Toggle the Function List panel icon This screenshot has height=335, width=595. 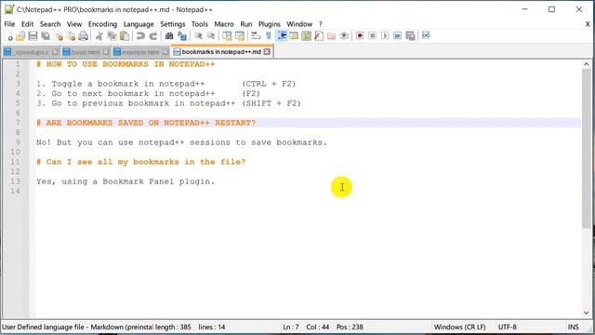pyautogui.click(x=319, y=36)
